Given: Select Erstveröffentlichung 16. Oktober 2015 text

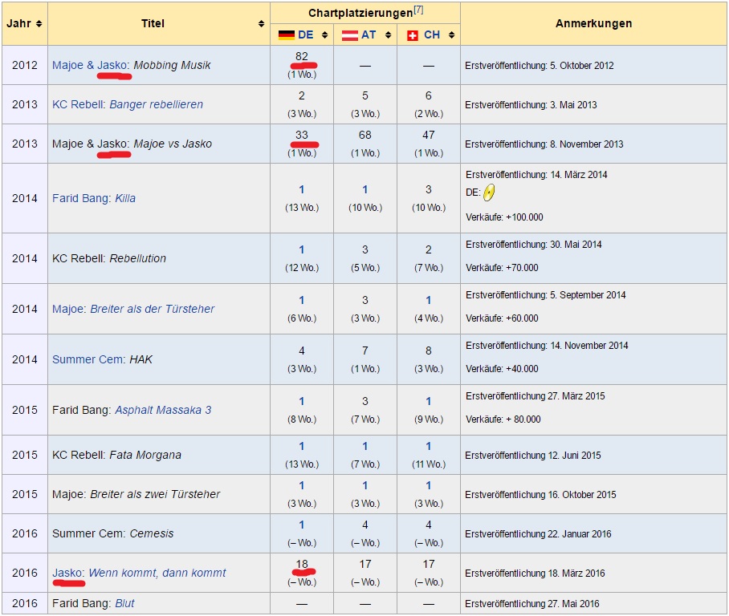Looking at the screenshot, I should pos(540,495).
